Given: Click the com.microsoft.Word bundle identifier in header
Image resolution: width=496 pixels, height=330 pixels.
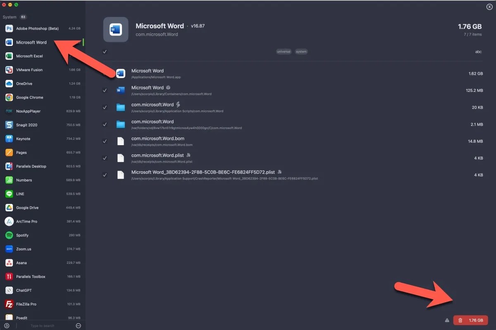Looking at the screenshot, I should (157, 34).
